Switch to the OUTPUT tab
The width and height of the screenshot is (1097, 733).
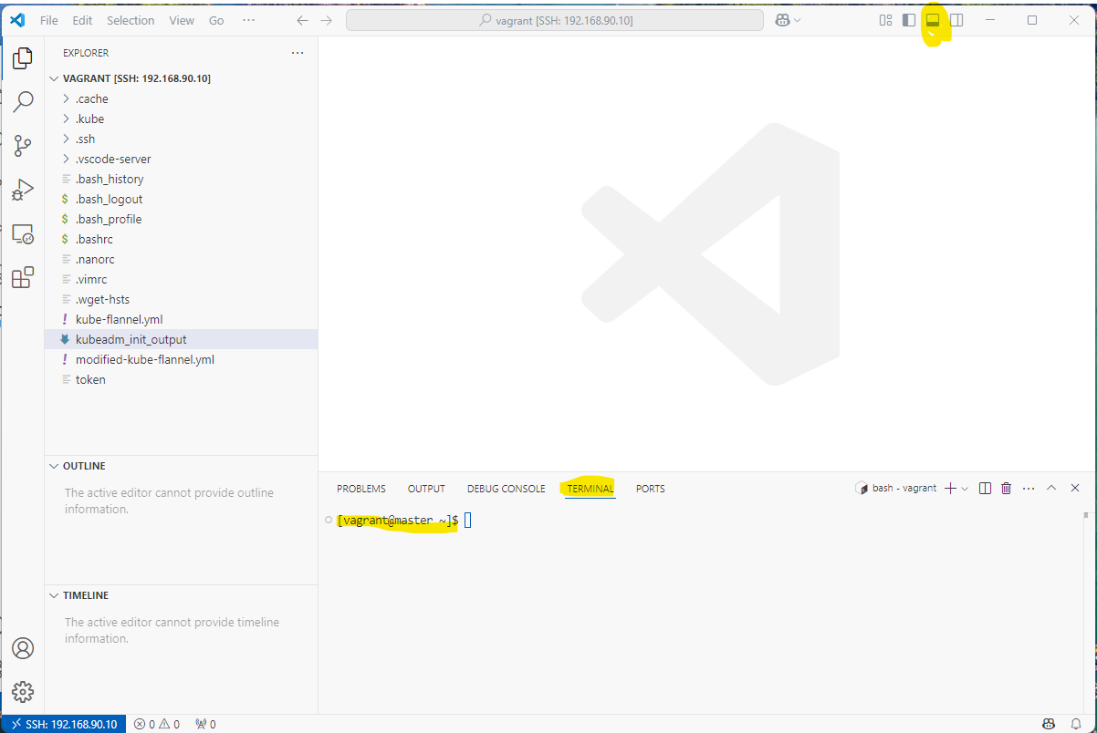pyautogui.click(x=426, y=489)
